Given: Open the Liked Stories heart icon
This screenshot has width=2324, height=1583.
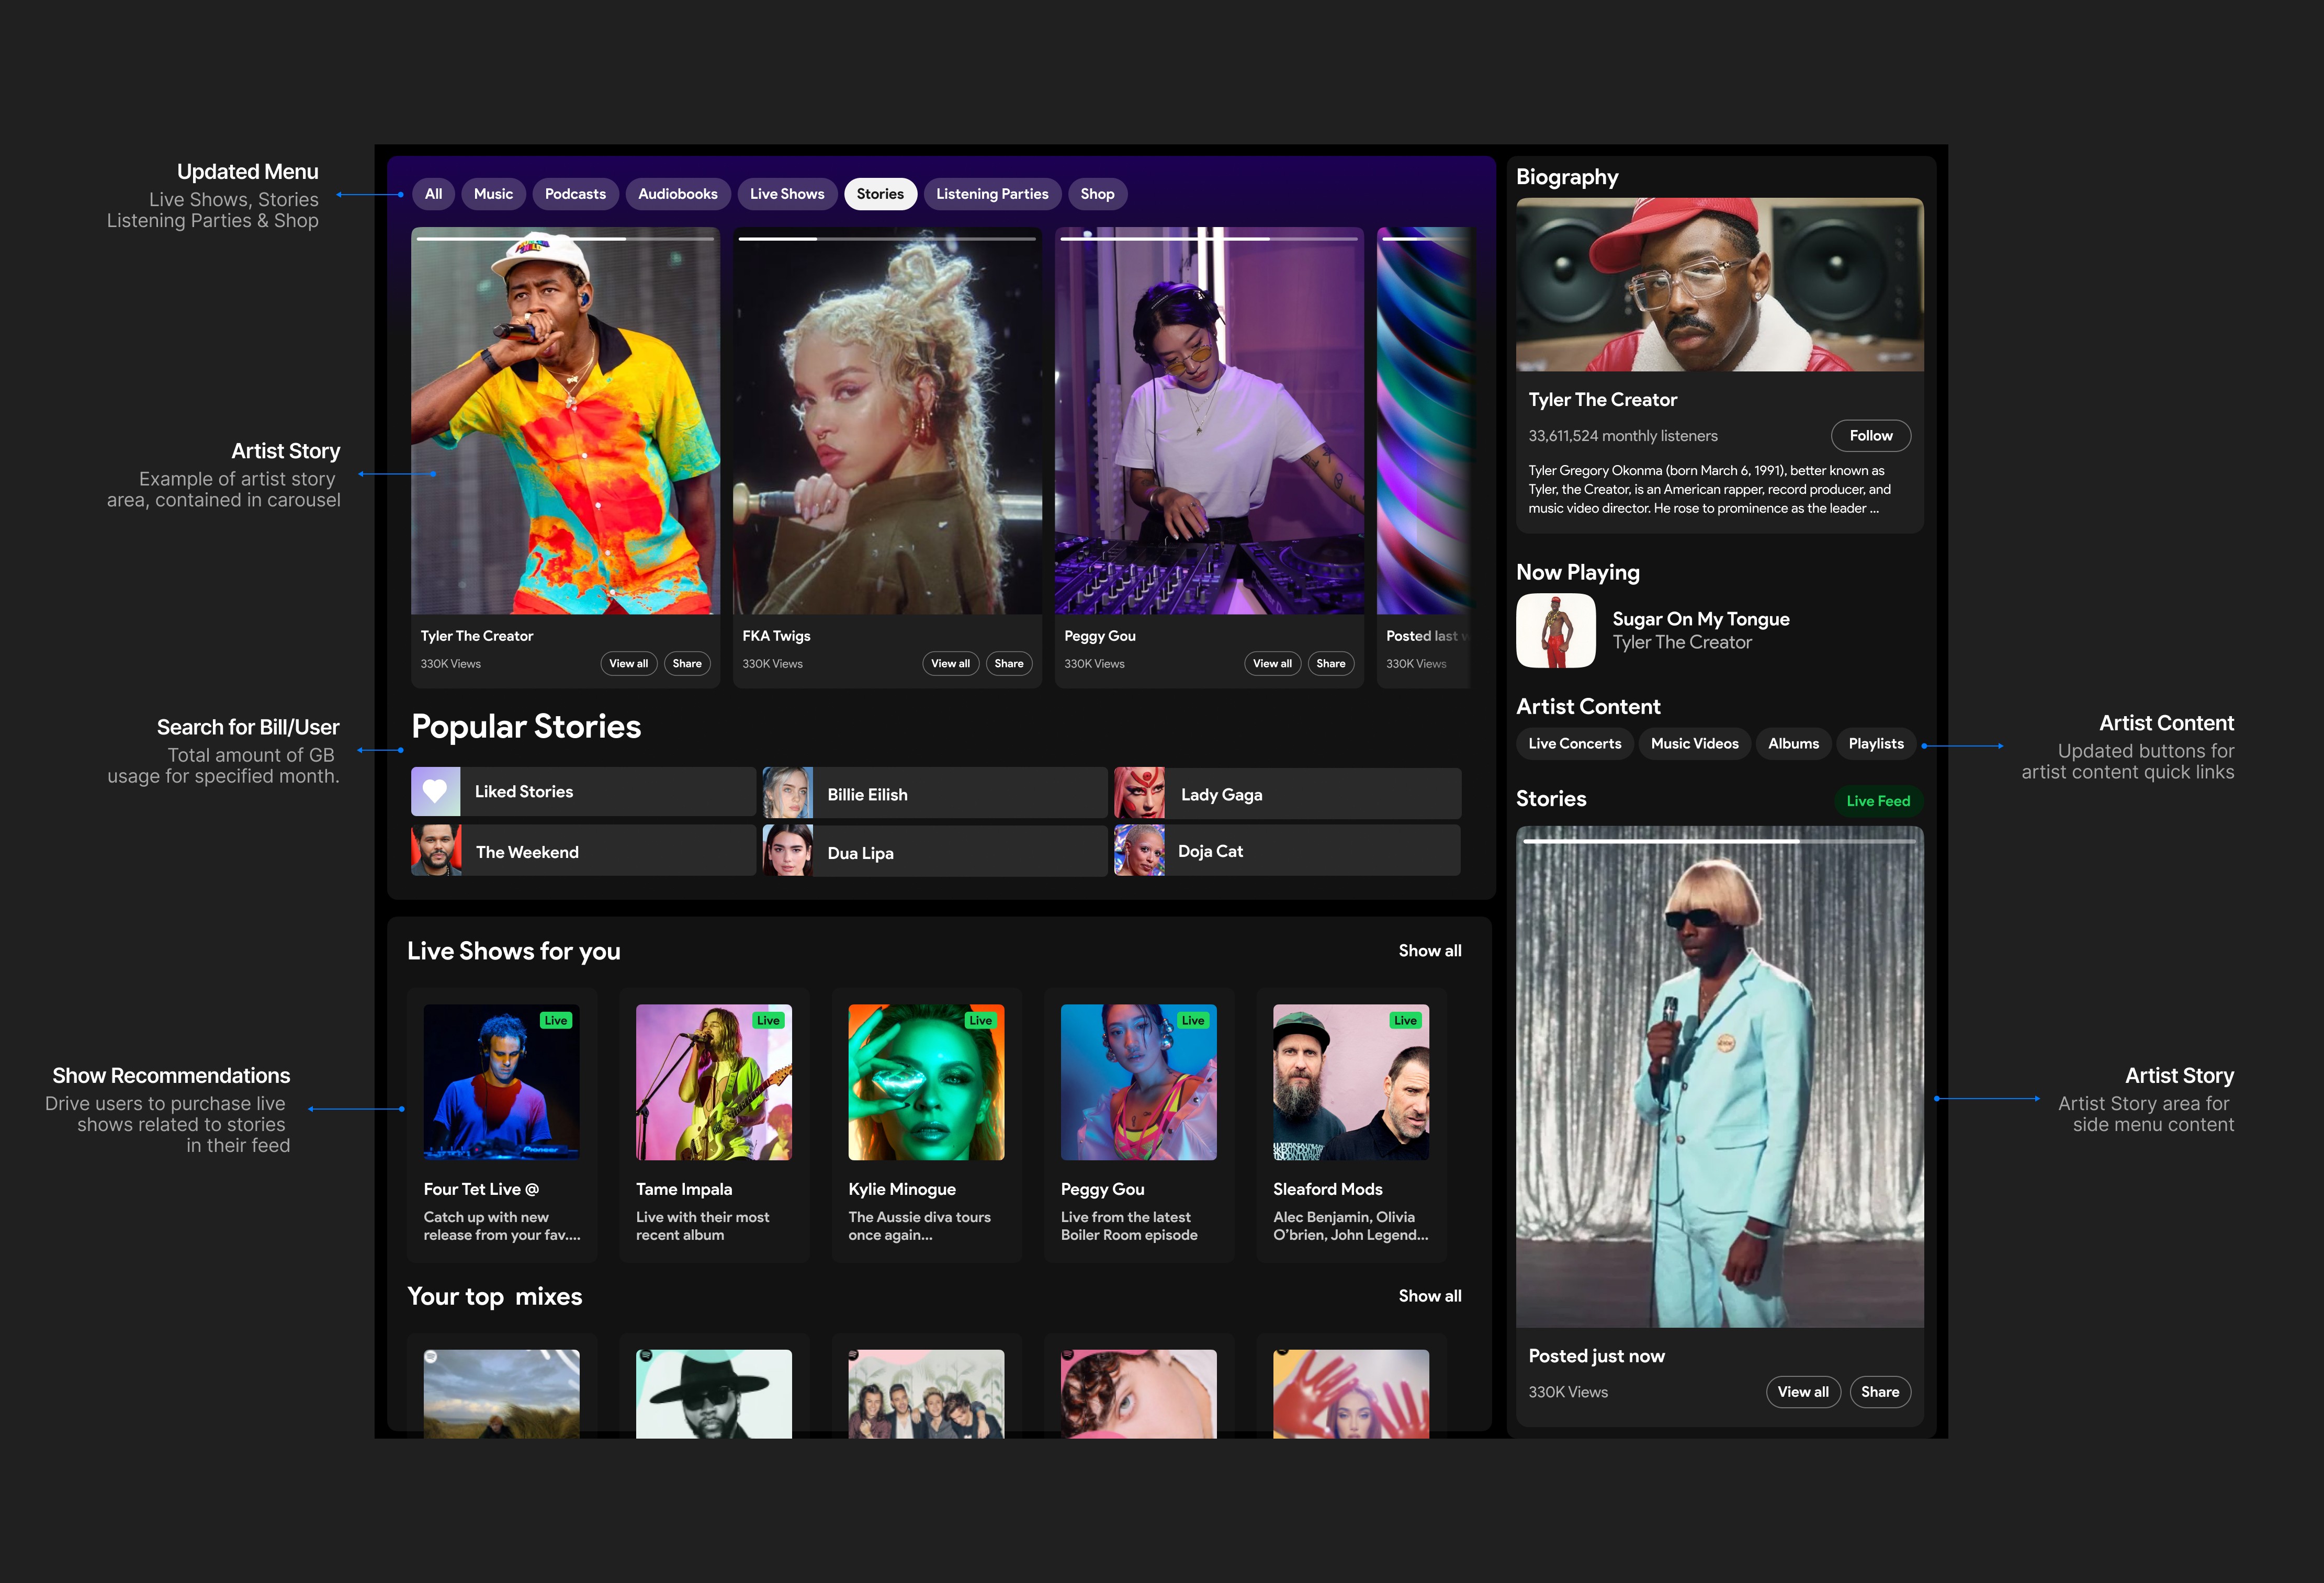Looking at the screenshot, I should 435,791.
